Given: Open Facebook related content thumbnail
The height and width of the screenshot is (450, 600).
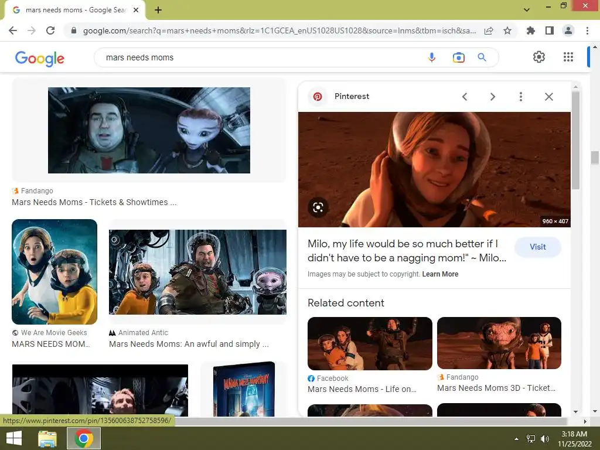Looking at the screenshot, I should [370, 343].
